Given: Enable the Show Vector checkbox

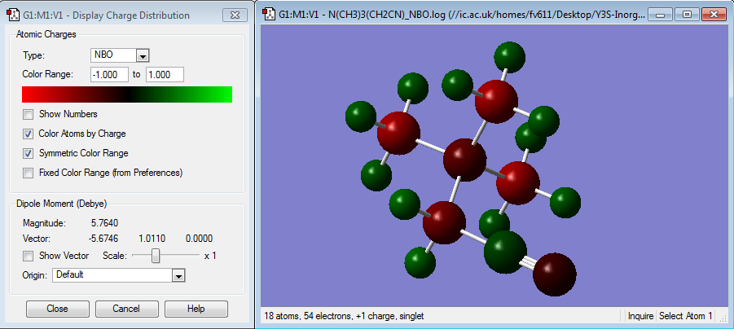Looking at the screenshot, I should 29,256.
